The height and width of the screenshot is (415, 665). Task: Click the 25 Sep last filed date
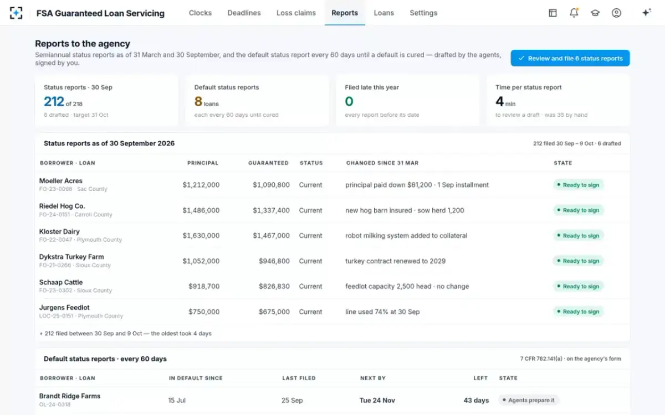292,400
